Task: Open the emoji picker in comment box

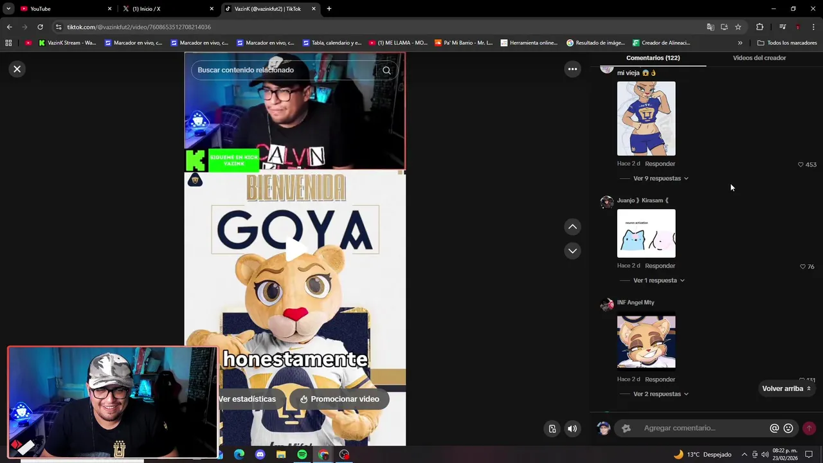Action: coord(788,428)
